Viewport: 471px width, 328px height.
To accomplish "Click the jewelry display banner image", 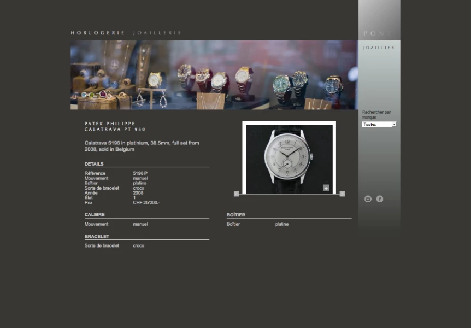I will 214,75.
